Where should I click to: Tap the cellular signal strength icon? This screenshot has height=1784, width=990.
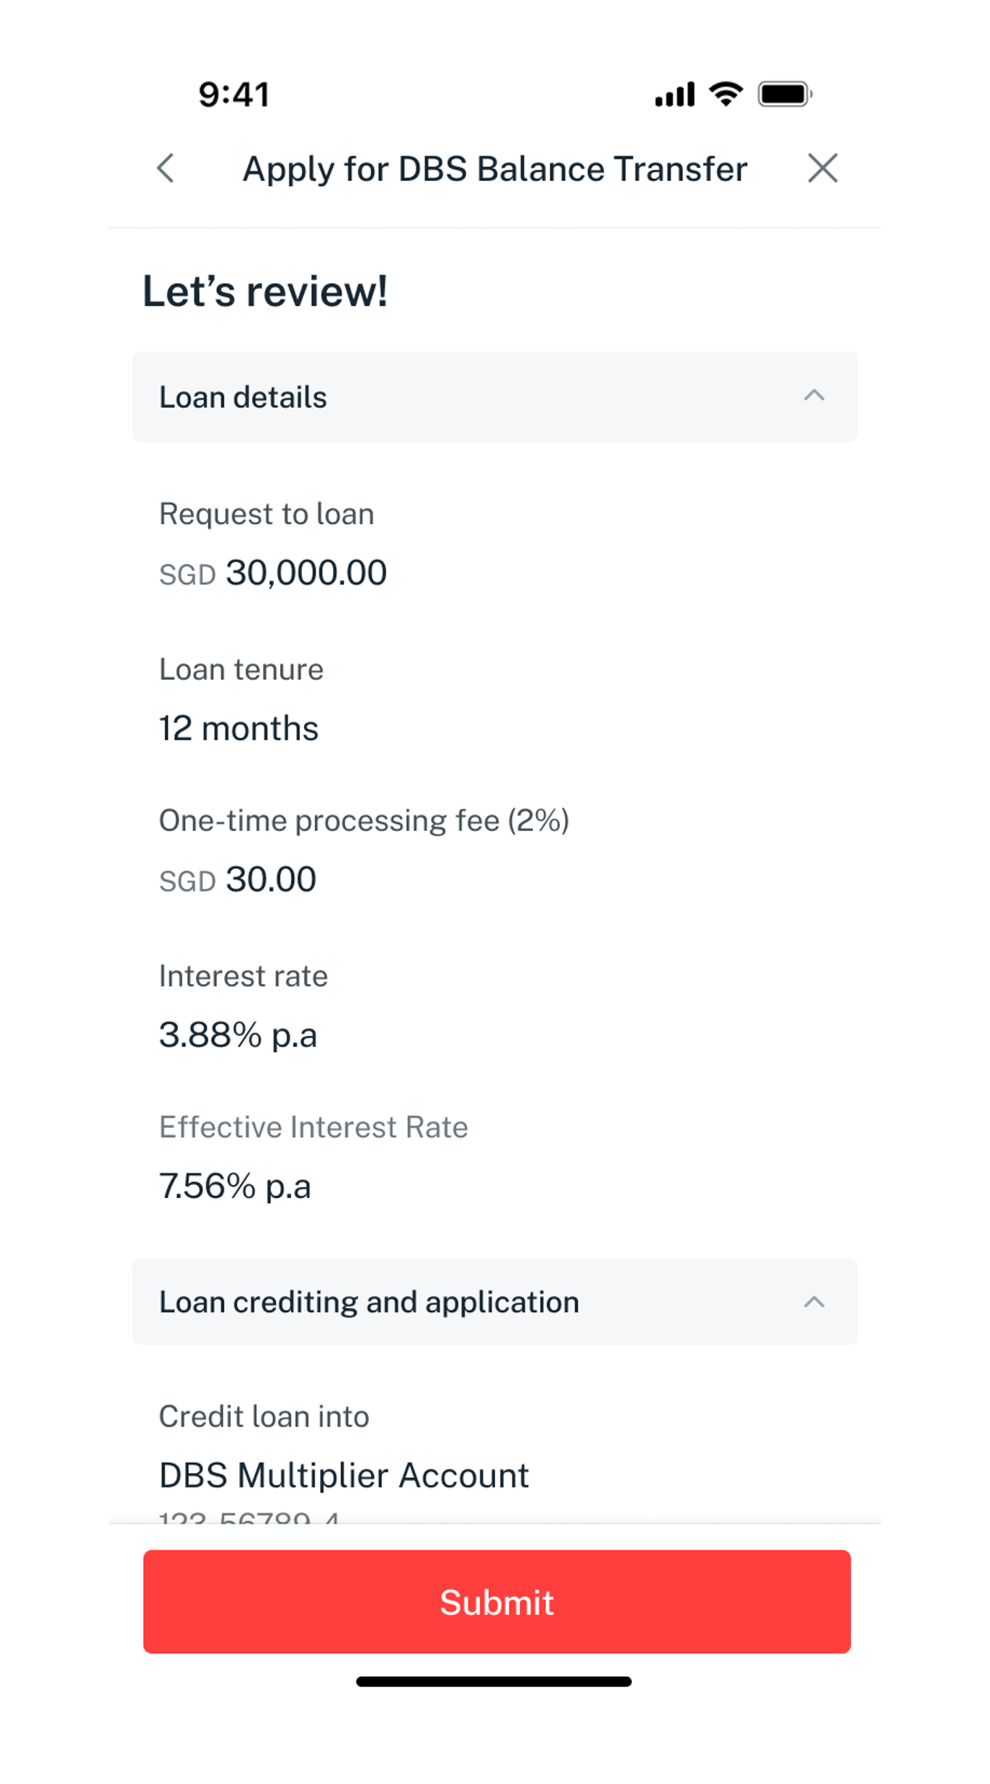coord(674,94)
